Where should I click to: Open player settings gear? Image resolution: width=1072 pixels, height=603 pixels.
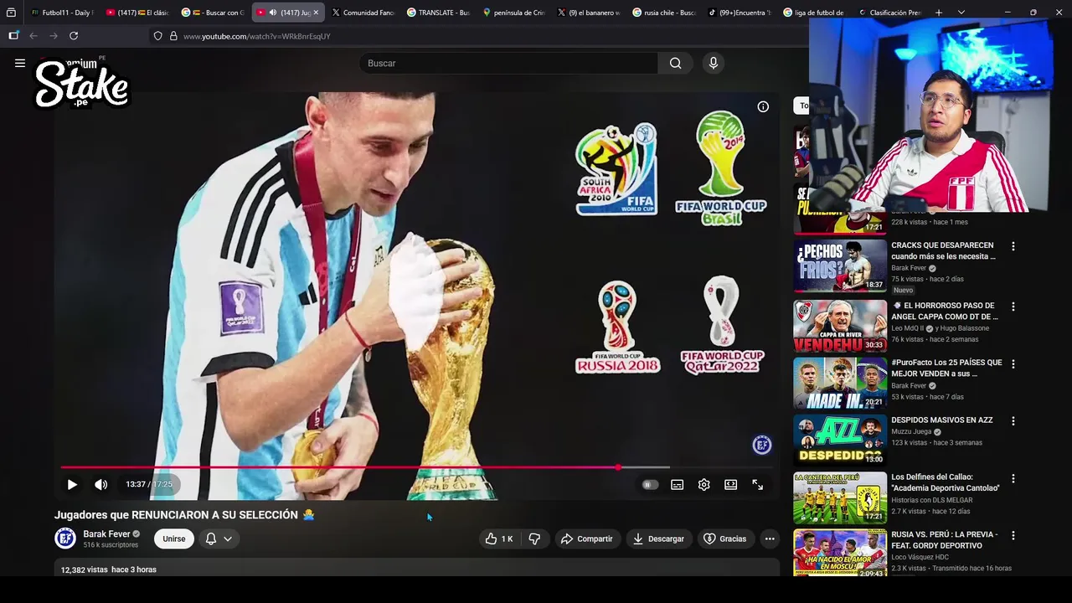coord(703,484)
